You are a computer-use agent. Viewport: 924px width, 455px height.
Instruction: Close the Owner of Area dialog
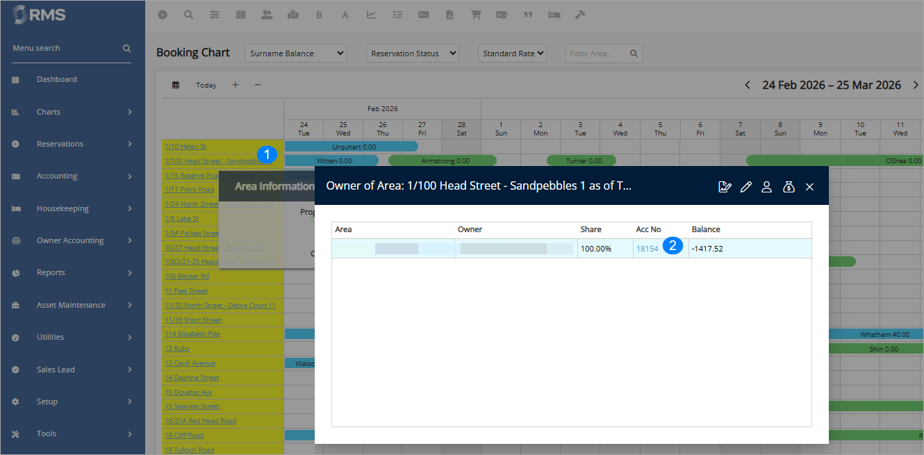[x=809, y=187]
